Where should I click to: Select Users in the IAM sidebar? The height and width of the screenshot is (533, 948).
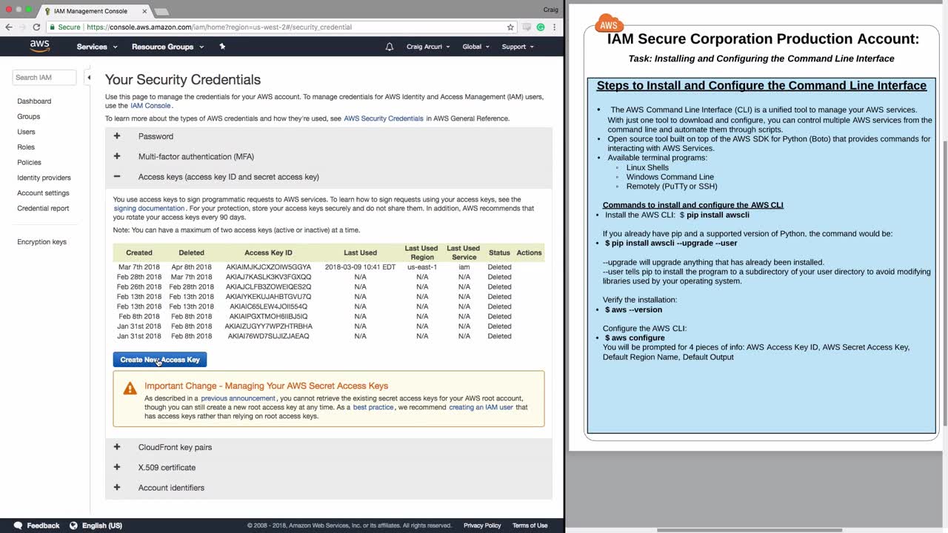[x=26, y=132]
